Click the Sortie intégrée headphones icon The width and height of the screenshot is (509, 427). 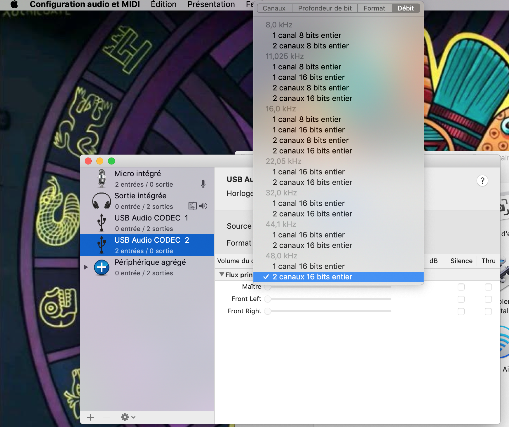click(102, 201)
